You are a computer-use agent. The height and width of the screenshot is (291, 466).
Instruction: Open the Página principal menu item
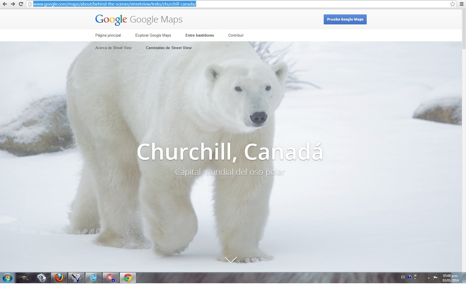tap(108, 35)
